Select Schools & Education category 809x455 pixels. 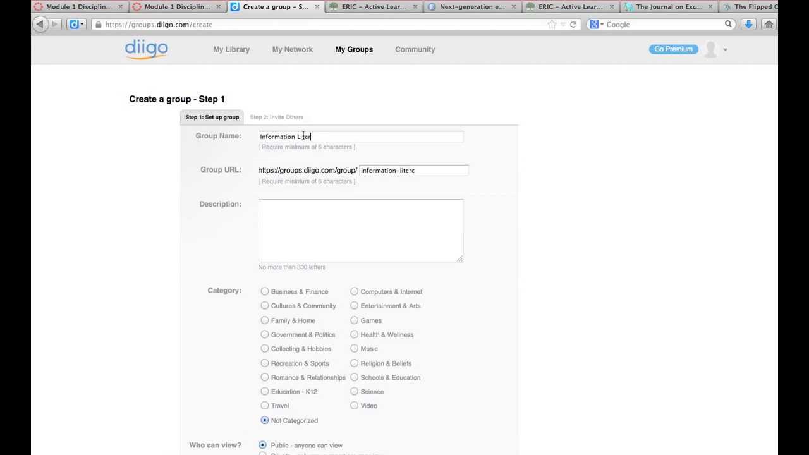click(x=355, y=377)
